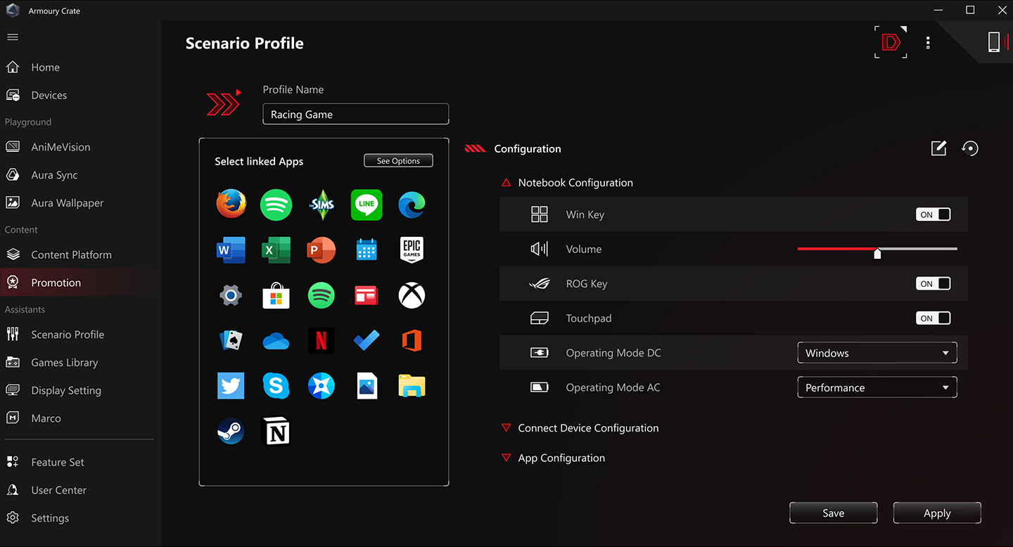The image size is (1013, 547).
Task: Click the Firefox icon in linked apps
Action: [x=231, y=205]
